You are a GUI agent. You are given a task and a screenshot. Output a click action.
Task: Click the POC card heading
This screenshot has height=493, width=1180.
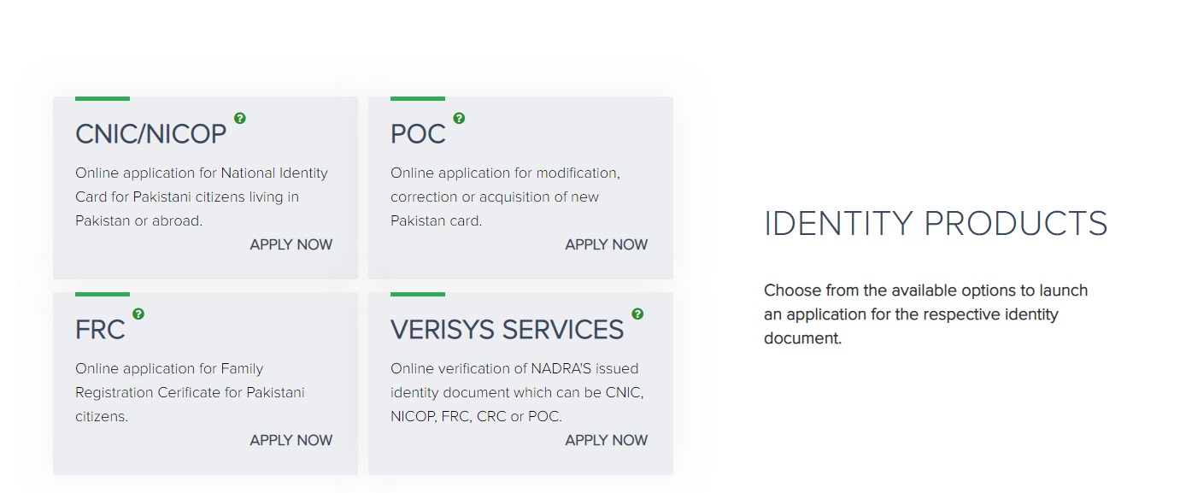click(418, 134)
